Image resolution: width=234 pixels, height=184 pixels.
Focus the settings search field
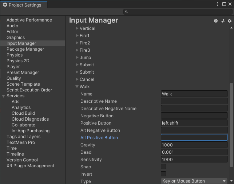click(x=178, y=12)
